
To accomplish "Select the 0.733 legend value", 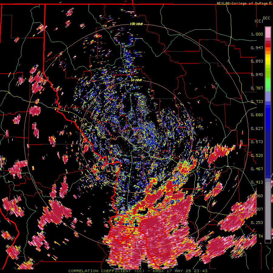I will pyautogui.click(x=257, y=102).
